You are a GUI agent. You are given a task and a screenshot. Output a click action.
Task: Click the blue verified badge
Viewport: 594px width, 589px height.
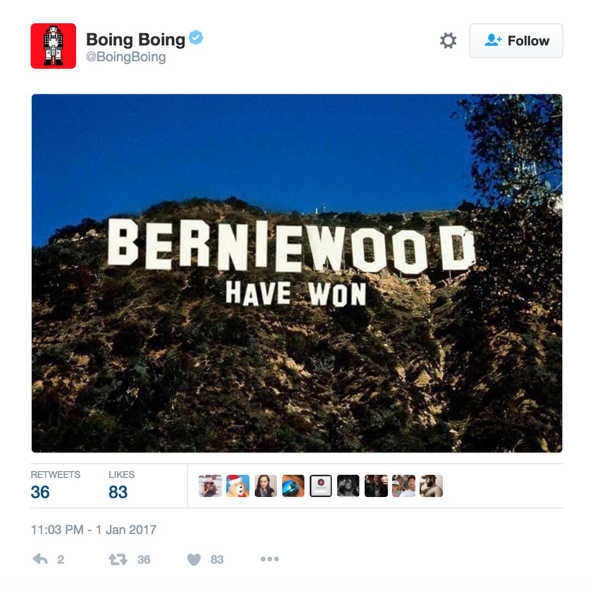(x=196, y=38)
